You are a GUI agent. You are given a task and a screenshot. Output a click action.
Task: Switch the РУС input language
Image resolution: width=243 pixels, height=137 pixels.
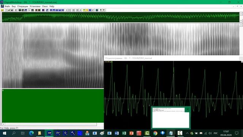click(216, 133)
